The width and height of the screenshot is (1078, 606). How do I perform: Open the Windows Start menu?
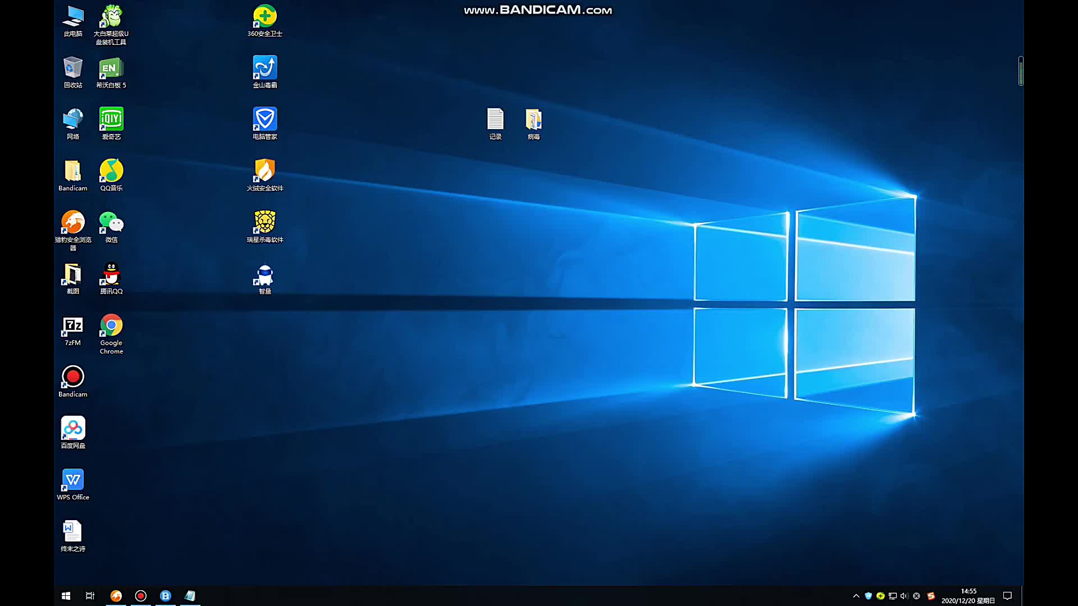click(x=66, y=596)
